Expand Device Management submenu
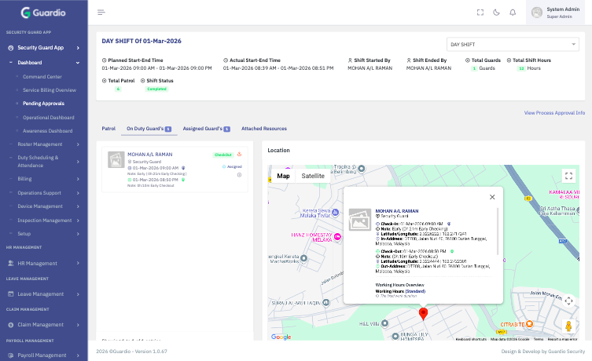The height and width of the screenshot is (361, 592). [44, 206]
